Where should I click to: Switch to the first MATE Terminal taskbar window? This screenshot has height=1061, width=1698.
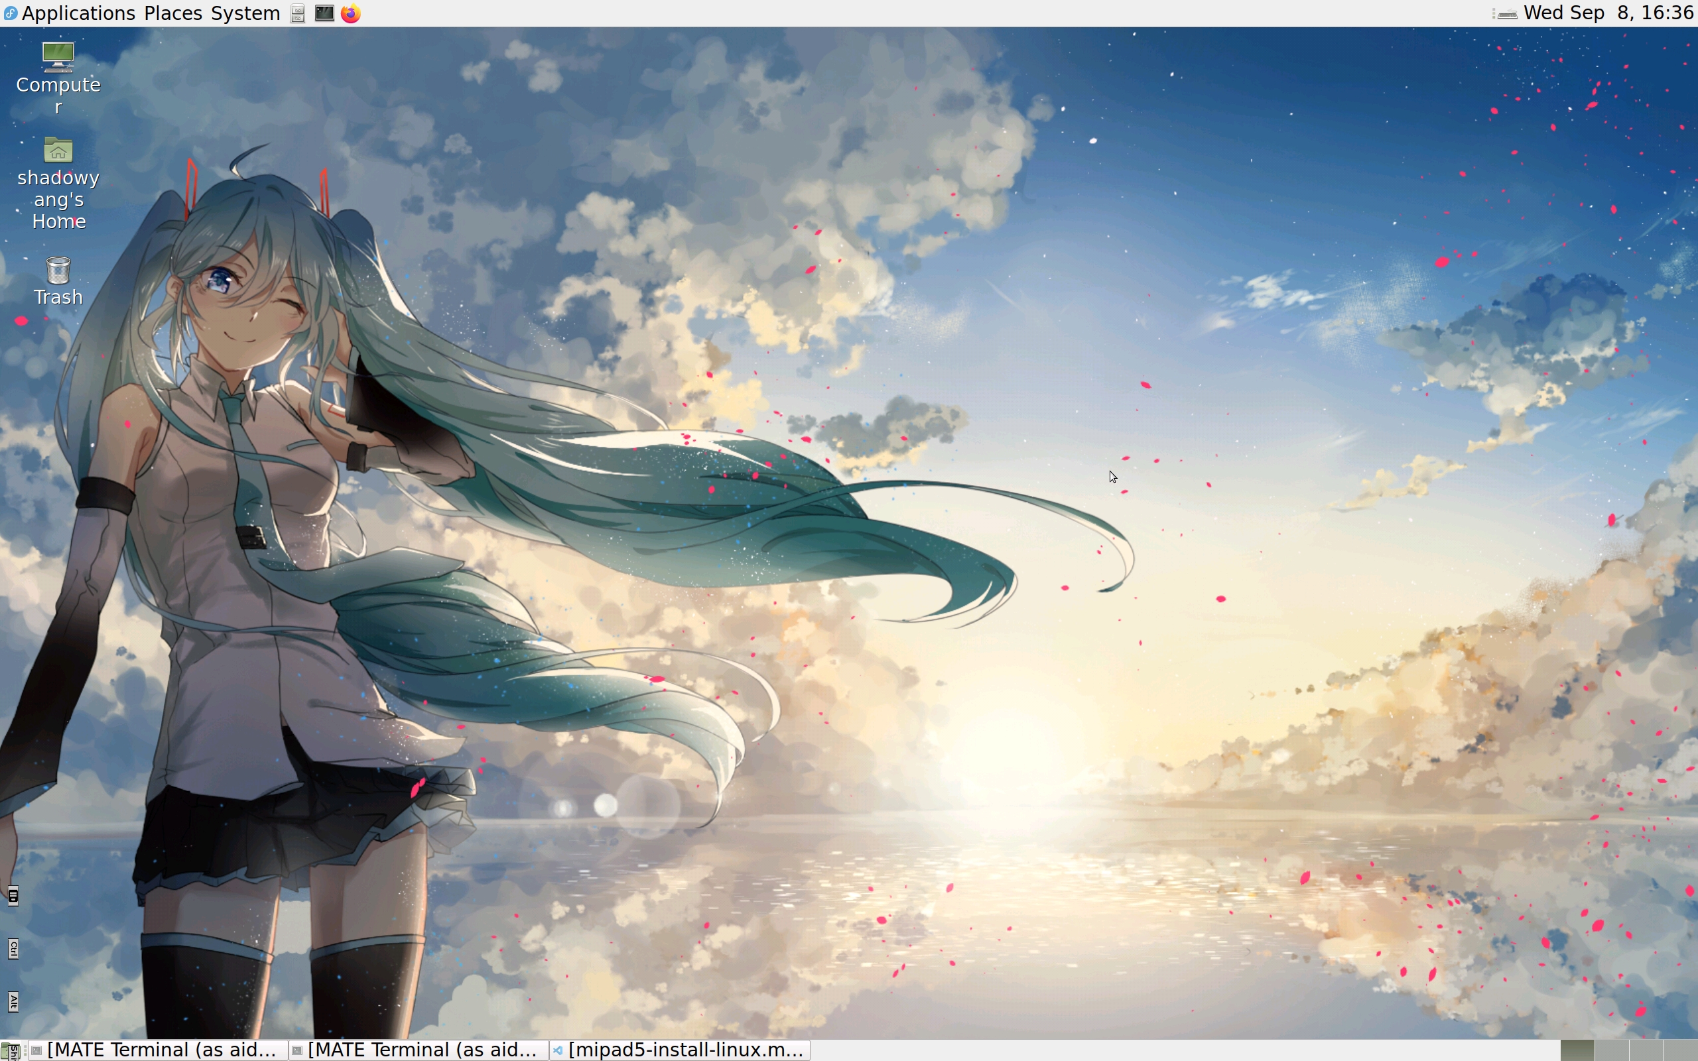click(158, 1050)
